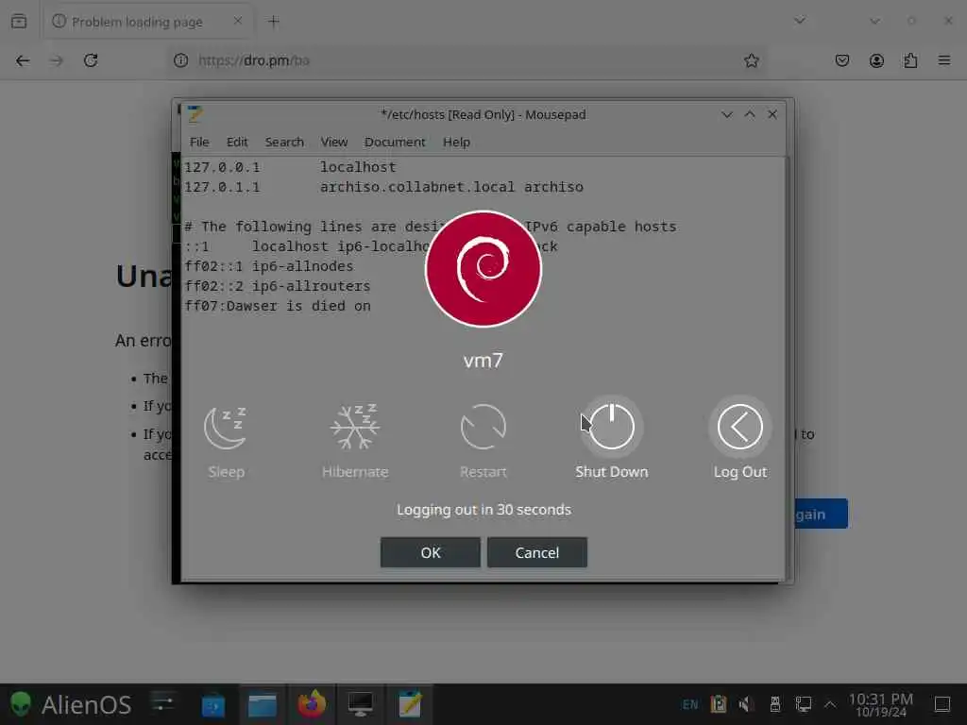Open the Firefox extensions puzzle icon
This screenshot has height=725, width=967.
(910, 60)
